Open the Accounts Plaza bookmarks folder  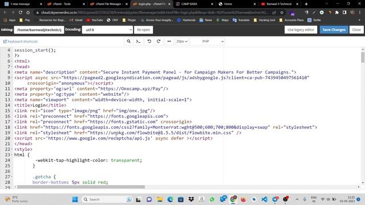[291, 20]
